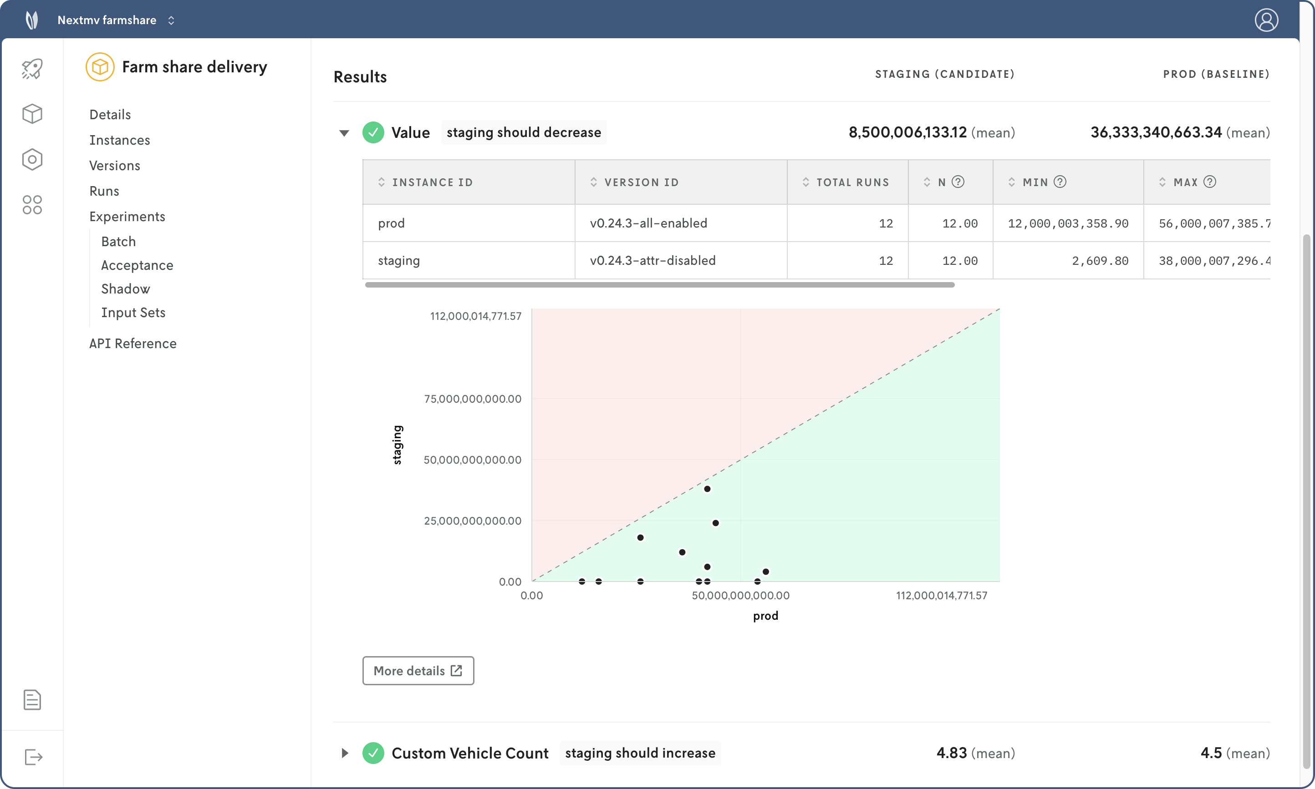The image size is (1315, 789).
Task: Open the Nextmv farmshare account switcher
Action: 116,20
